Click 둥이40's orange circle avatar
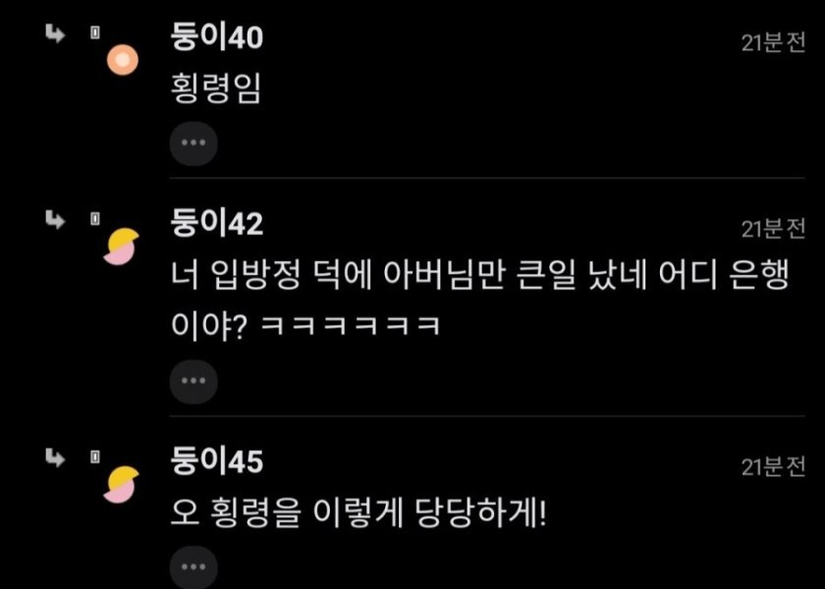Image resolution: width=825 pixels, height=589 pixels. click(x=123, y=60)
